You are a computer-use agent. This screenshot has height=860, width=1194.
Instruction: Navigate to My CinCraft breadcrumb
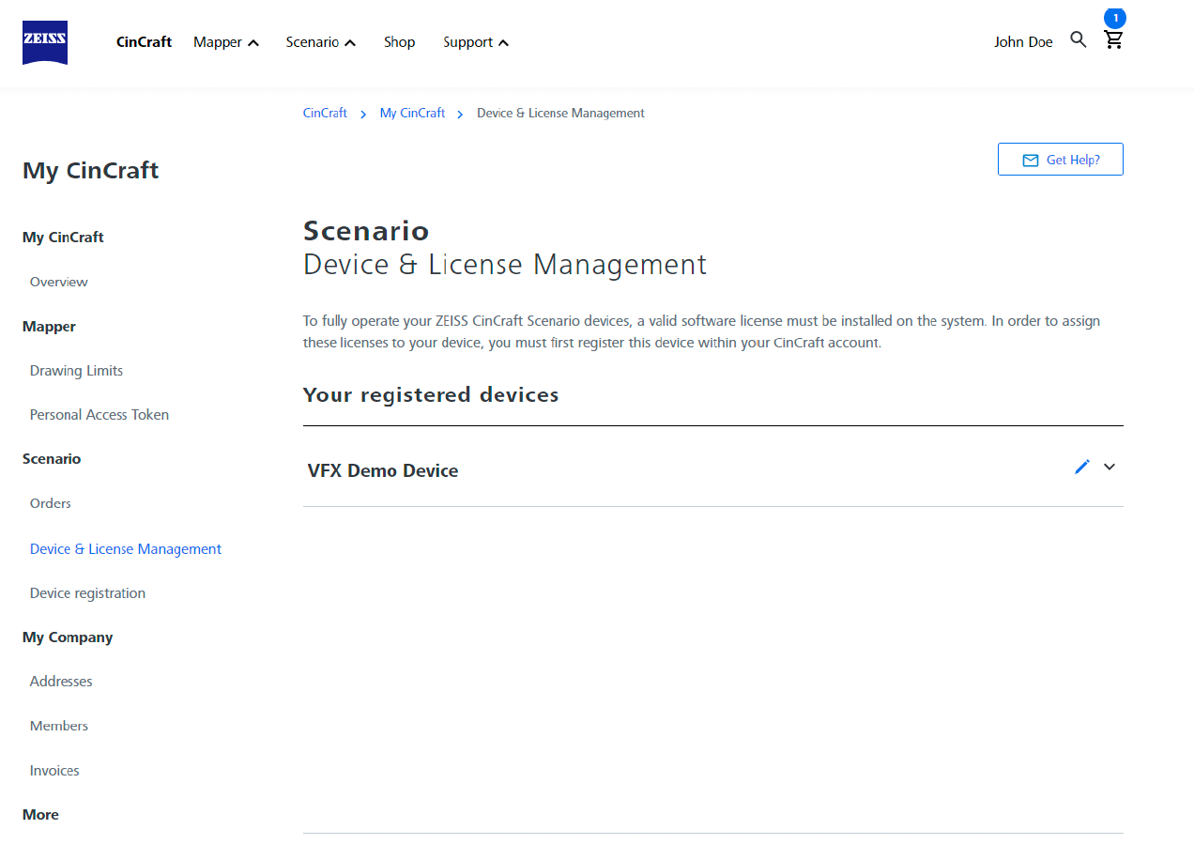[412, 113]
